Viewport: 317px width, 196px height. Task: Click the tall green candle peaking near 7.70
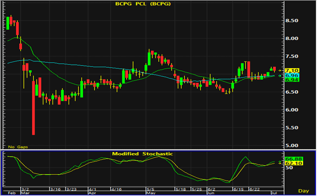(x=149, y=59)
